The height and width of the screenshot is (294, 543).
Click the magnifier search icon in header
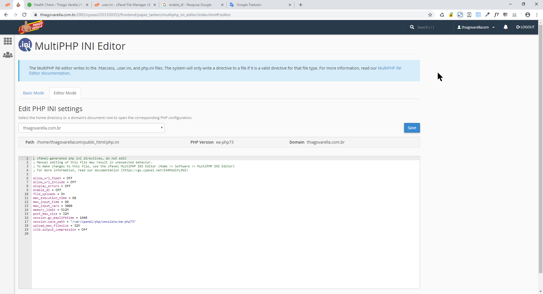[412, 27]
